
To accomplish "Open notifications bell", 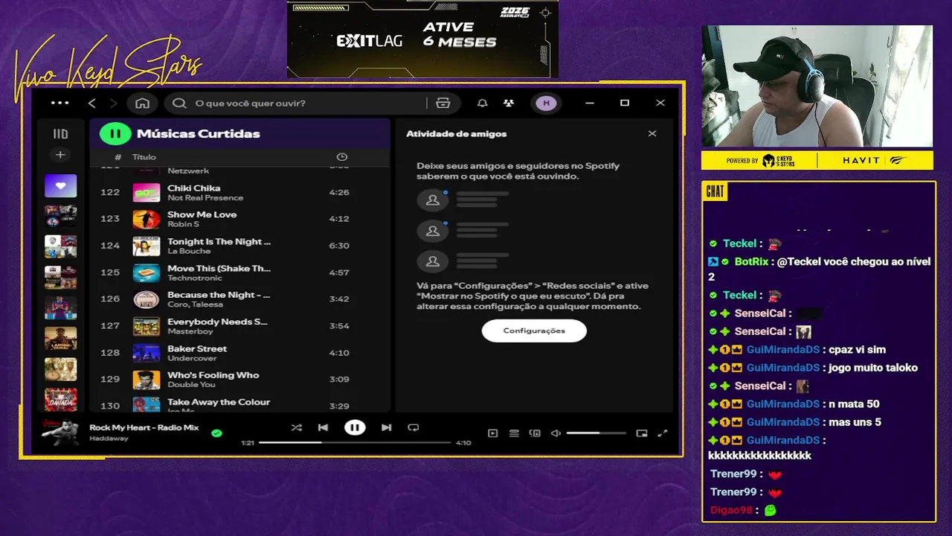I will coord(482,103).
